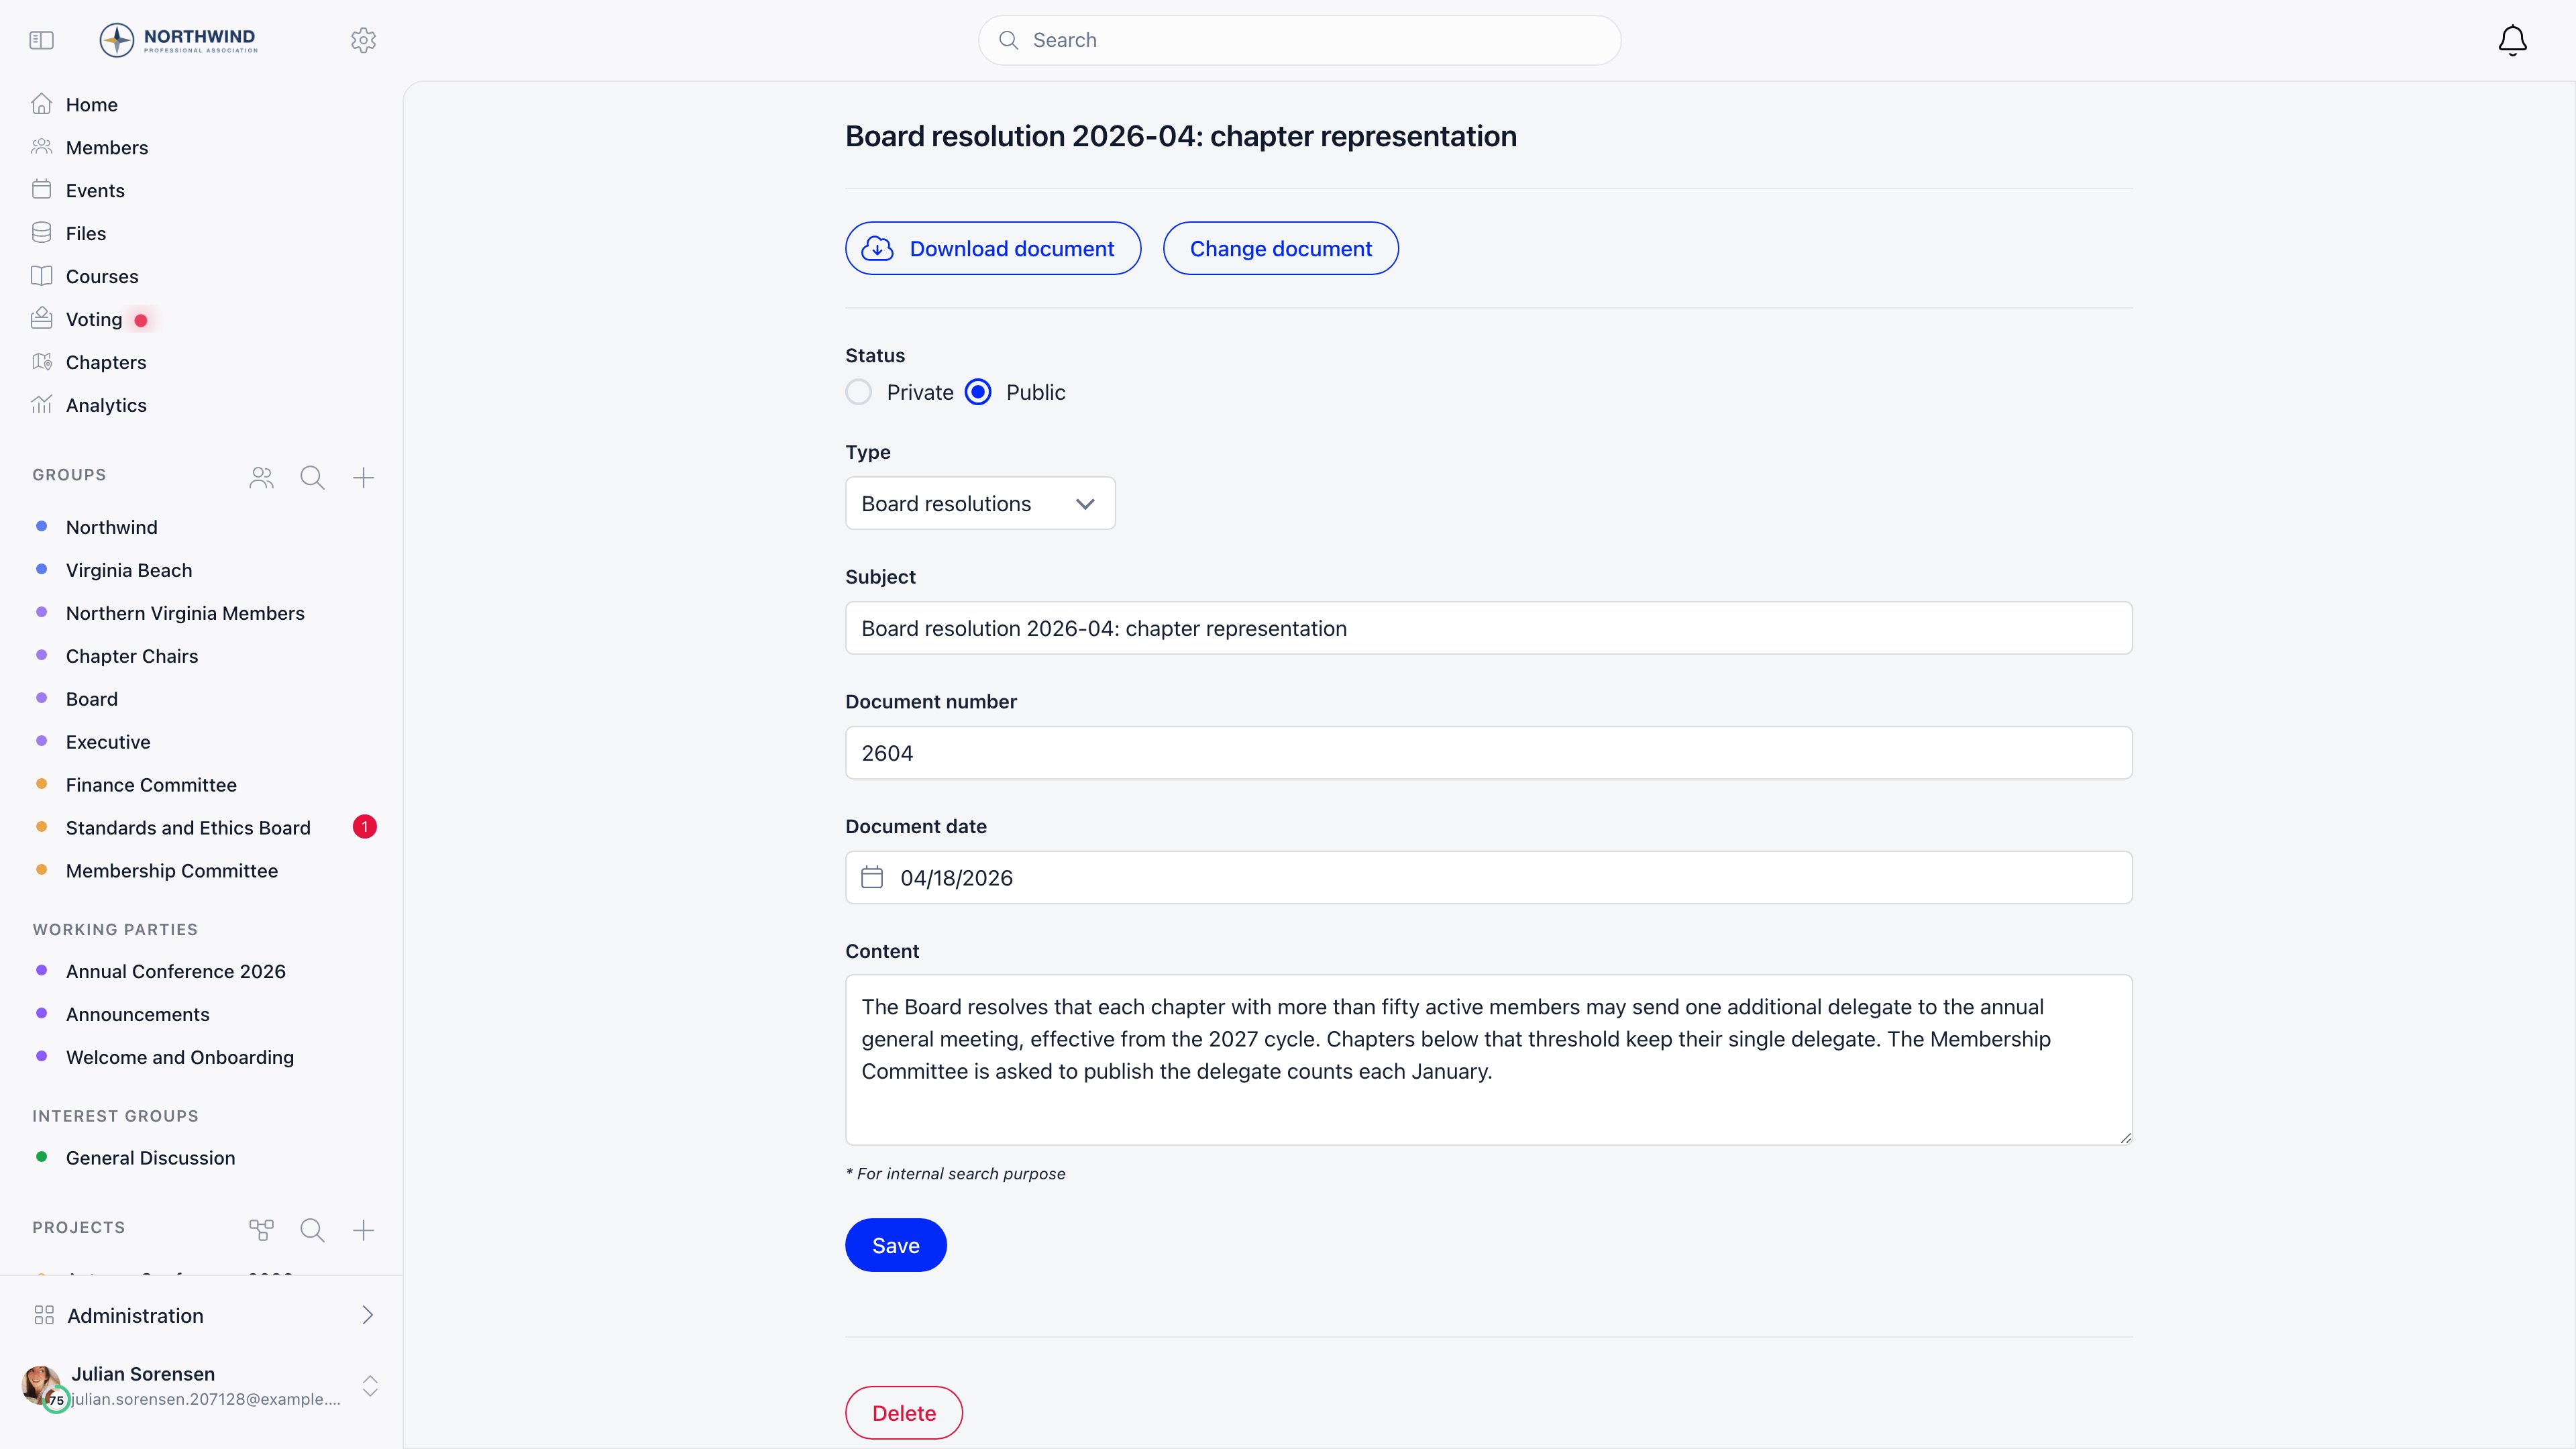
Task: Click the Home house icon
Action: tap(41, 104)
